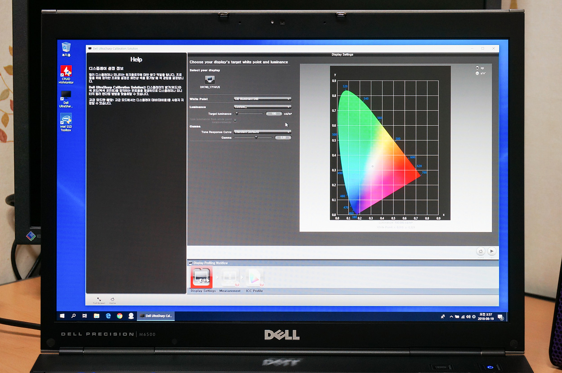Click the taskbar clock showing 3:57
This screenshot has height=373, width=562.
pyautogui.click(x=485, y=317)
